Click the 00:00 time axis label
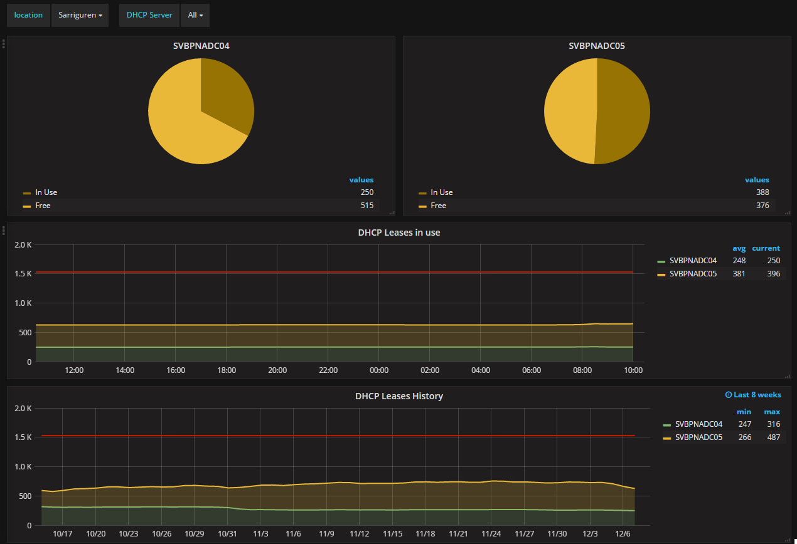This screenshot has width=797, height=544. (x=379, y=370)
